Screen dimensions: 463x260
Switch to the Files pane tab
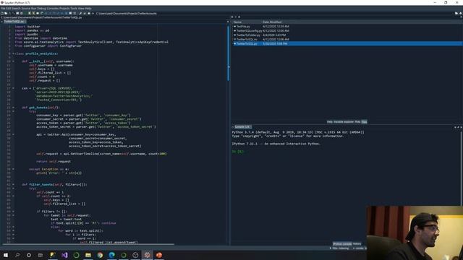coord(364,122)
